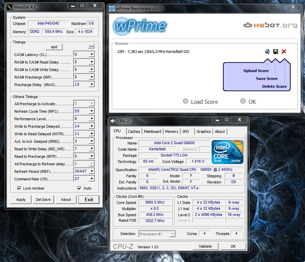The height and width of the screenshot is (262, 305).
Task: Click the Intel Core 2 Quad logo
Action: pos(227,152)
